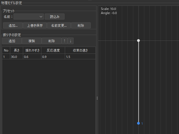The image size is (179, 134).
Task: Click the move down arrow button
Action: pos(71,41)
